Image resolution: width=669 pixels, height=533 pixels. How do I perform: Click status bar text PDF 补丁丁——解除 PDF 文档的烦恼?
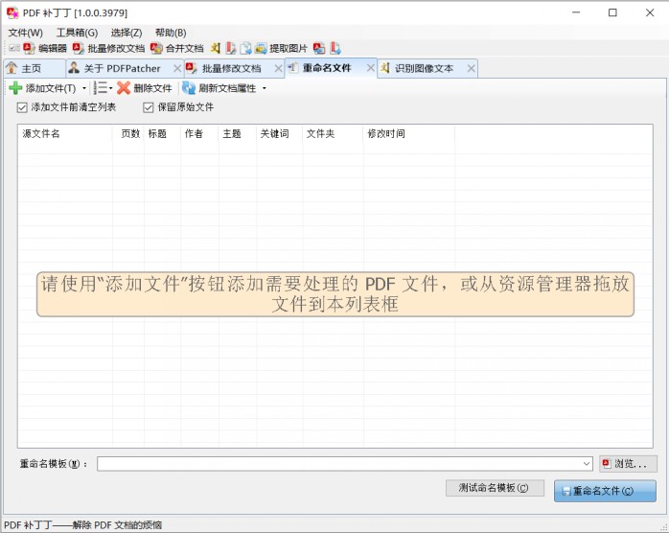[82, 525]
